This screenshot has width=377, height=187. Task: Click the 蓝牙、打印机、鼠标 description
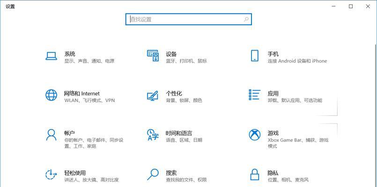pos(186,61)
